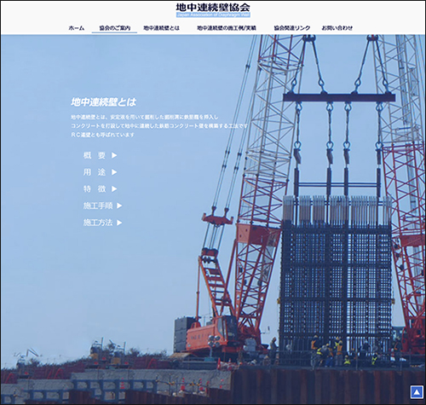The width and height of the screenshot is (426, 405).
Task: Click the 地中連続壁協会 site logo title
Action: click(x=213, y=7)
